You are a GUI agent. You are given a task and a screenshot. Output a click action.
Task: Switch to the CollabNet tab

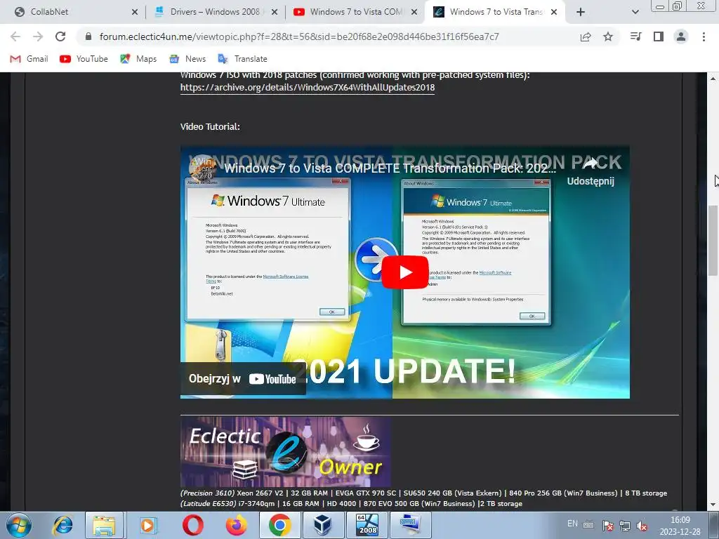click(76, 12)
